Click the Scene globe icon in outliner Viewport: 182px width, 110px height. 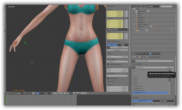tap(135, 9)
